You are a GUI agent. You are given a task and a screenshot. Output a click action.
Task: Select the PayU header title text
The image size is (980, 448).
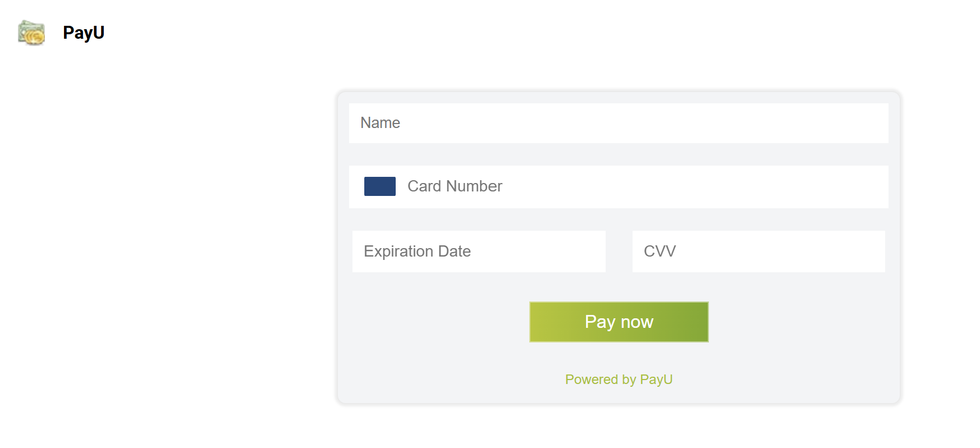click(x=84, y=33)
